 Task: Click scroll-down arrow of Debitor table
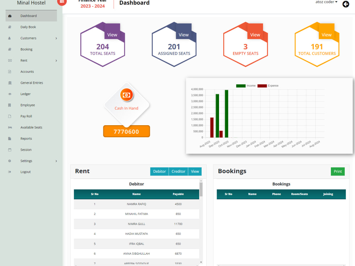pos(201,262)
